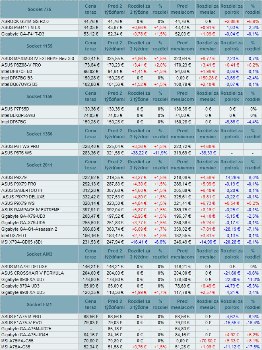The height and width of the screenshot is (350, 262).
Task: Select ASUS P9X79 DELUXE product name
Action: coord(24,197)
